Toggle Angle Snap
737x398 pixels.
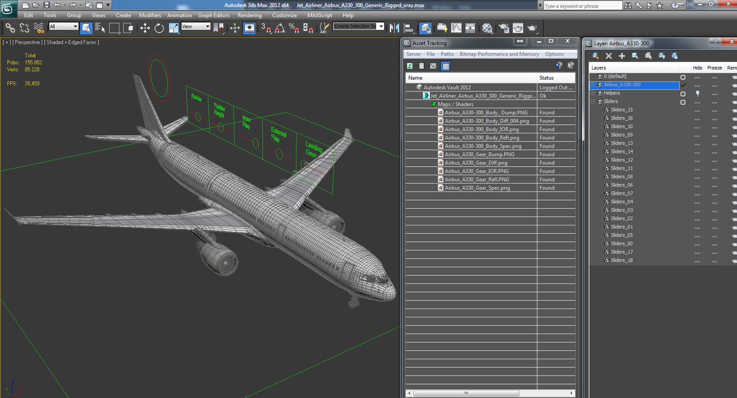pyautogui.click(x=280, y=28)
